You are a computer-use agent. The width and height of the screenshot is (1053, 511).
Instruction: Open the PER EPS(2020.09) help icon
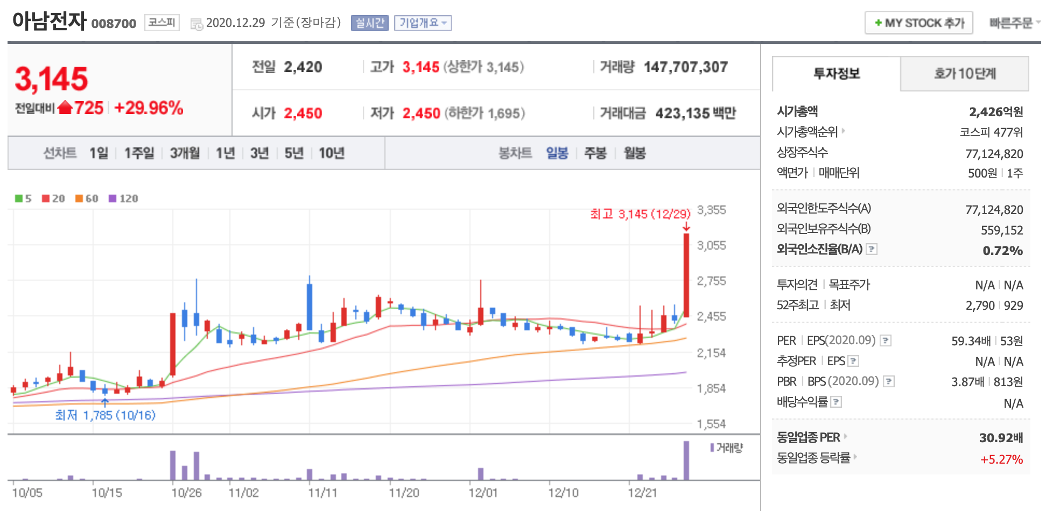[x=886, y=340]
